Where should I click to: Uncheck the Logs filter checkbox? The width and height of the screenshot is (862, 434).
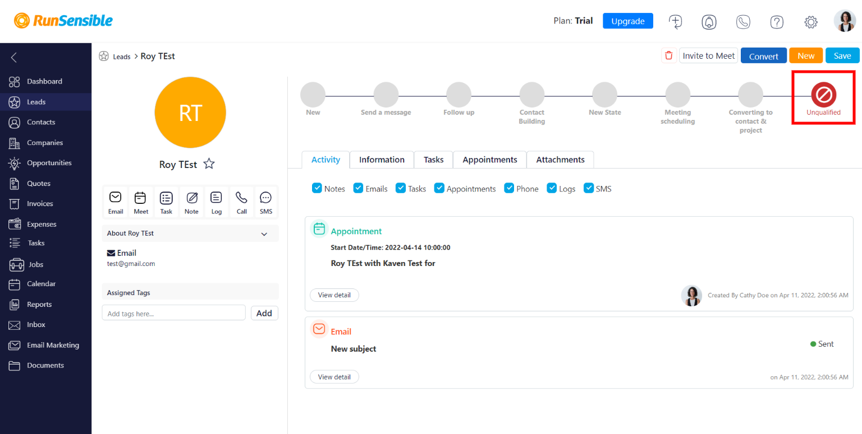tap(552, 188)
